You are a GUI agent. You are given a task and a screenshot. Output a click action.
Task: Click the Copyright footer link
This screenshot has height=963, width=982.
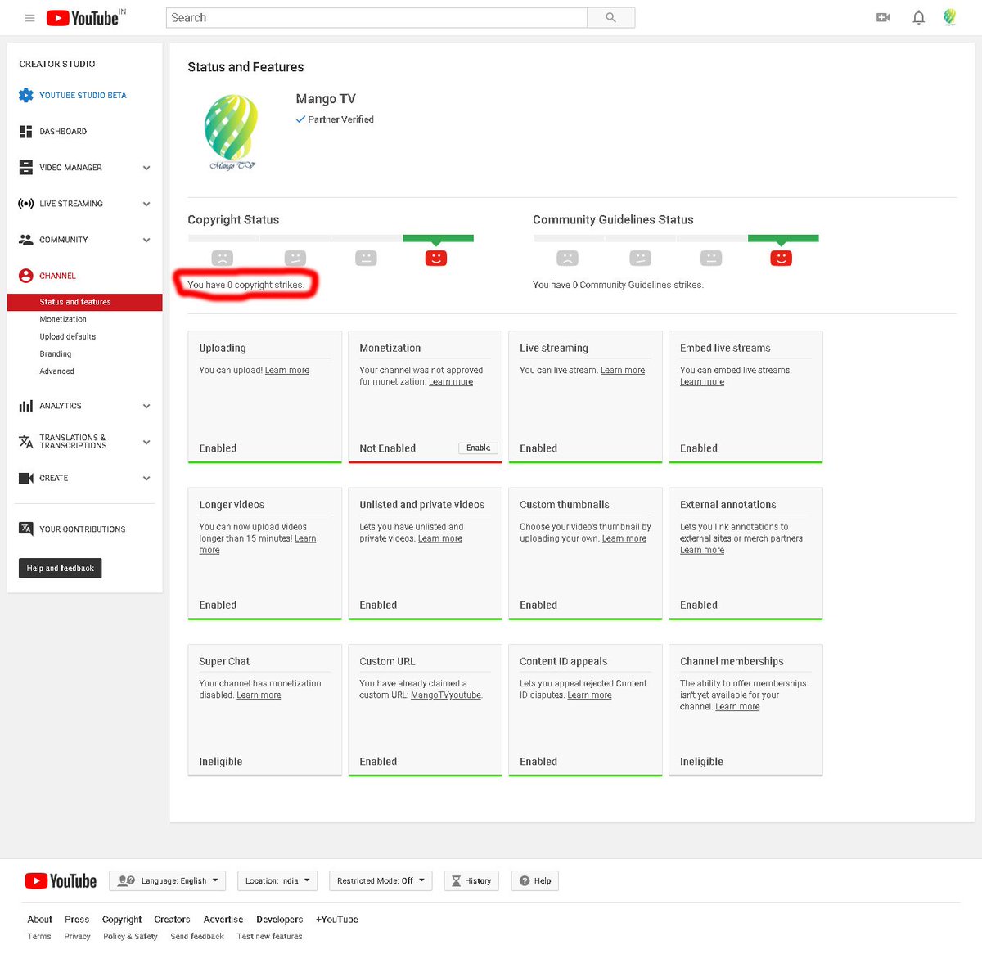(x=122, y=920)
